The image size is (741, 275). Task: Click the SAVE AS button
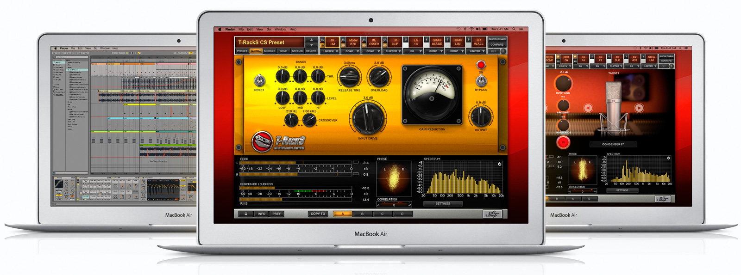(297, 51)
